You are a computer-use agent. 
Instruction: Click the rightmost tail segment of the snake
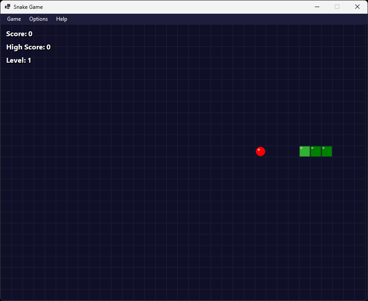click(x=327, y=151)
